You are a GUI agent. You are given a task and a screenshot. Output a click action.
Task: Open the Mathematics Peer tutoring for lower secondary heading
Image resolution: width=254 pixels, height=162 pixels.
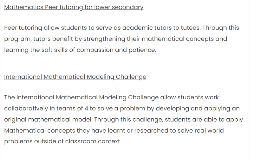coord(74,7)
